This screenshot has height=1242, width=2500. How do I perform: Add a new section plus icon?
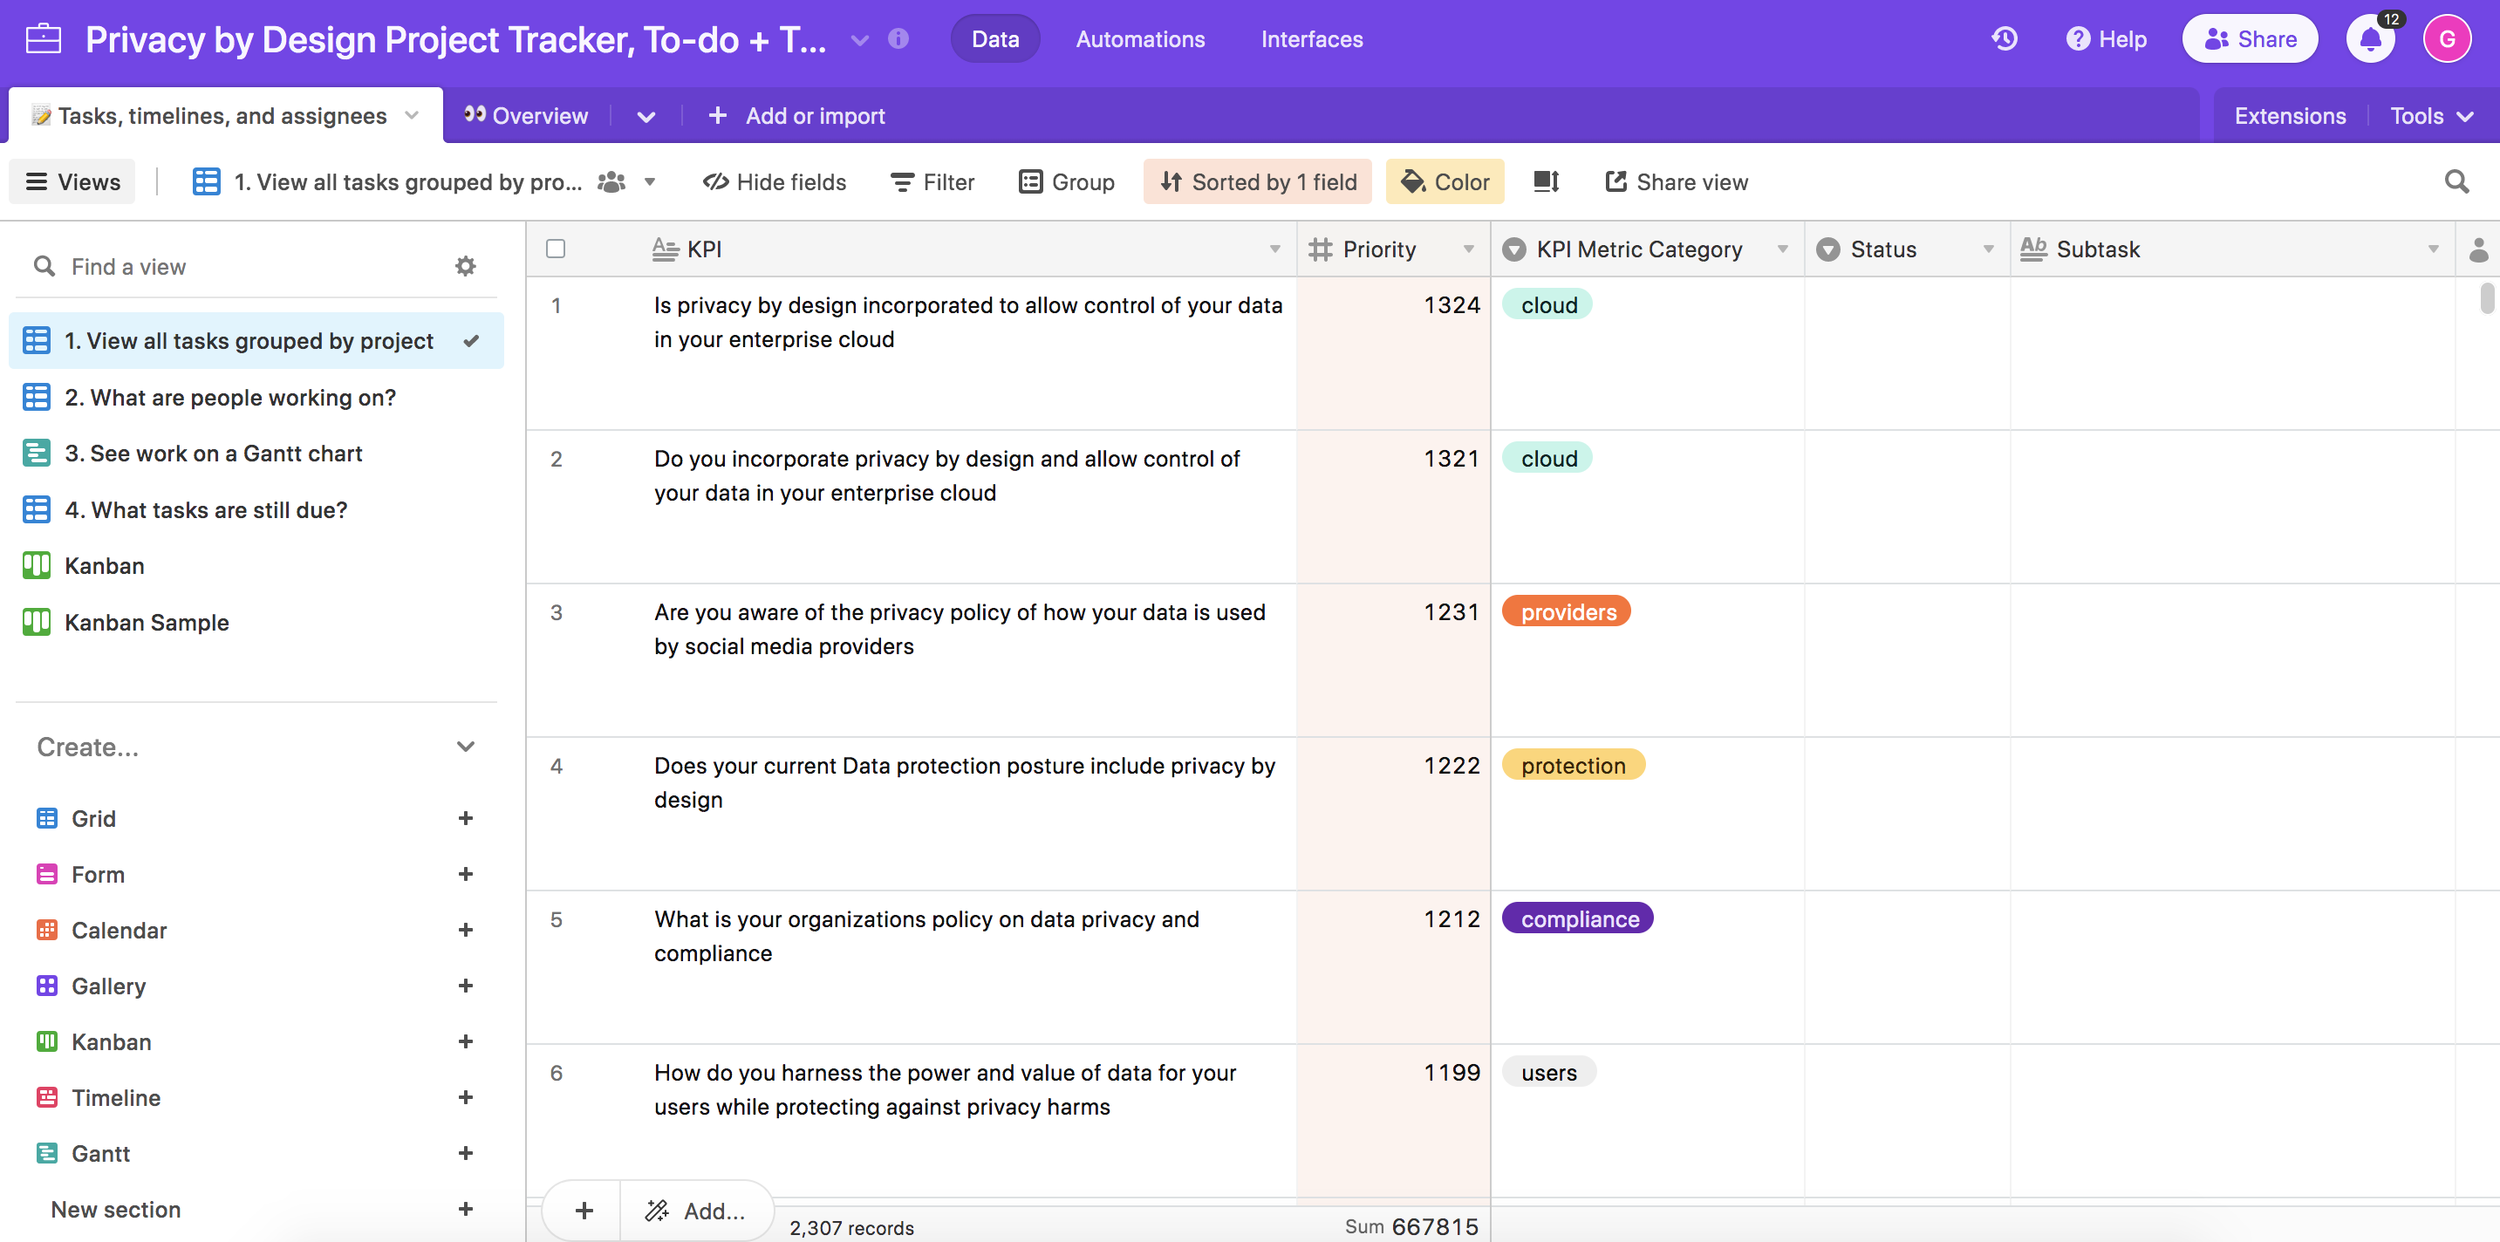tap(466, 1209)
